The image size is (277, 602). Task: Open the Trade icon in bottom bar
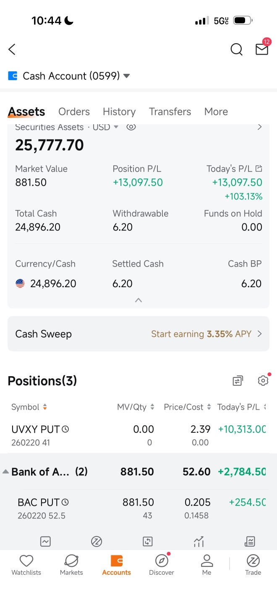[253, 565]
